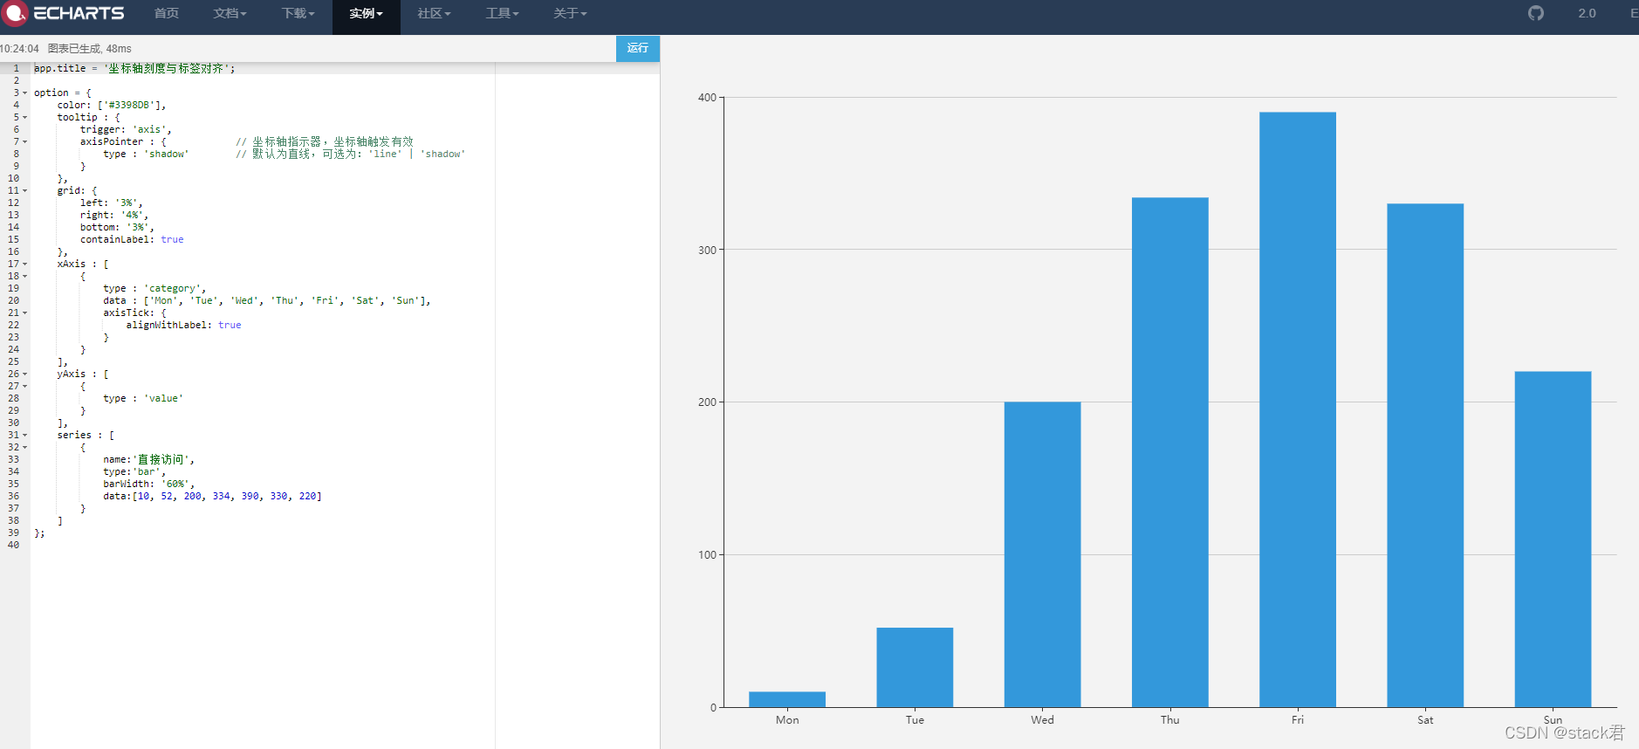Viewport: 1639px width, 749px height.
Task: Click the type 'shadow' value on line 8
Action: pos(166,154)
